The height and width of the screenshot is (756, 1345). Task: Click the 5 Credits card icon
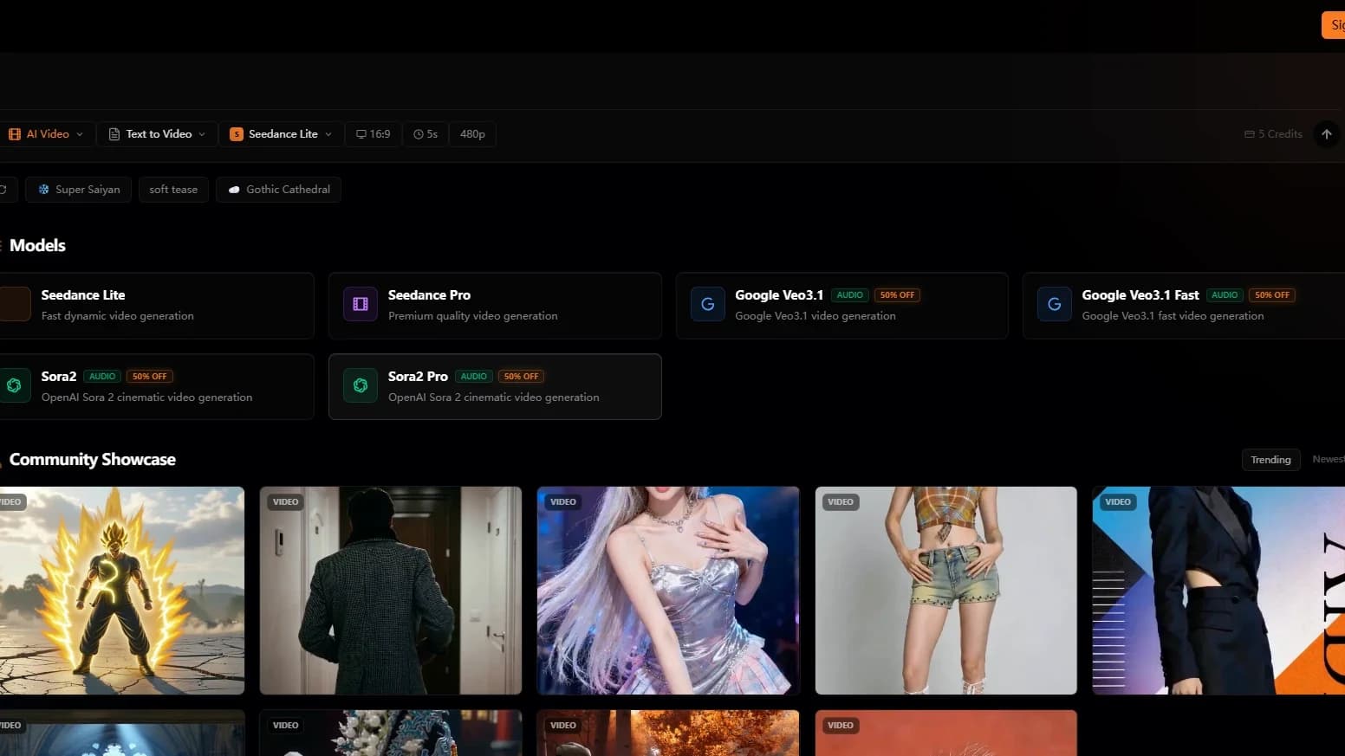point(1248,133)
